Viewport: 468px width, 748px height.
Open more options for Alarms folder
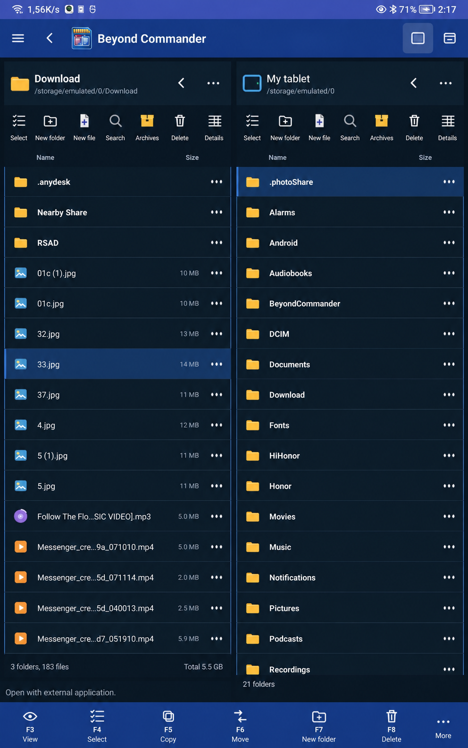point(449,212)
